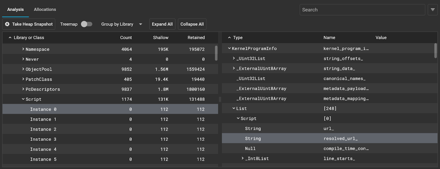Select the Analysis tab
This screenshot has height=169, width=440.
(15, 9)
